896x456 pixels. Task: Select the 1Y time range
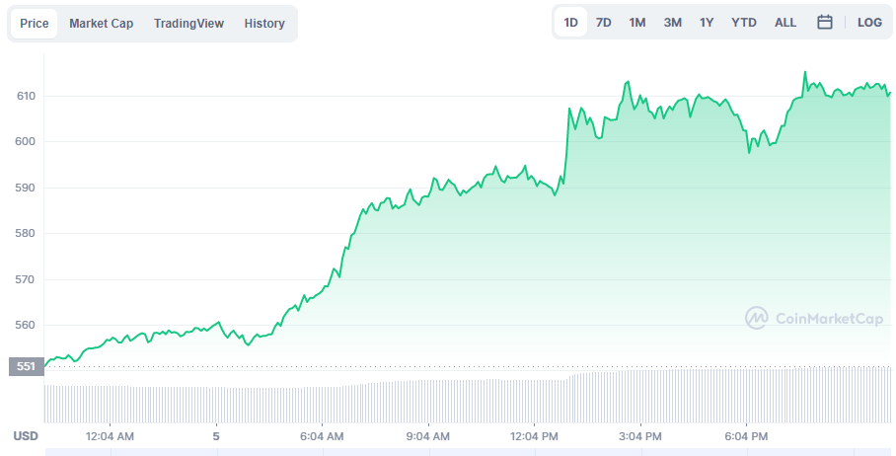(707, 23)
